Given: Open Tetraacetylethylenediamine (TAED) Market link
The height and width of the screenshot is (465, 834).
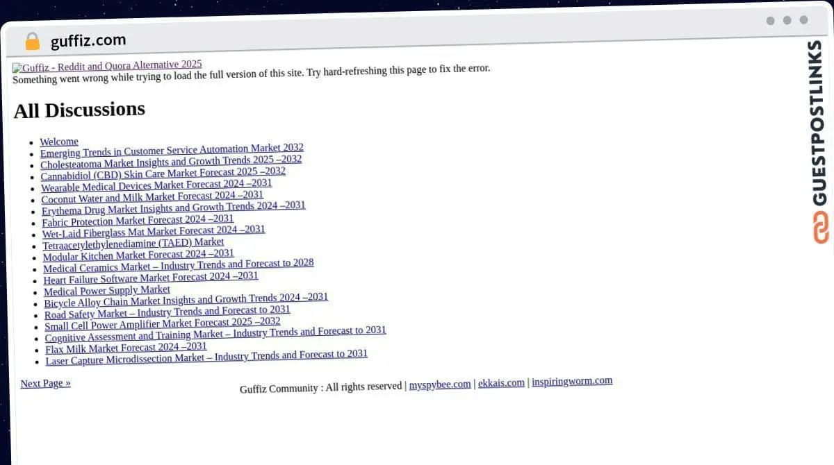Looking at the screenshot, I should click(133, 244).
